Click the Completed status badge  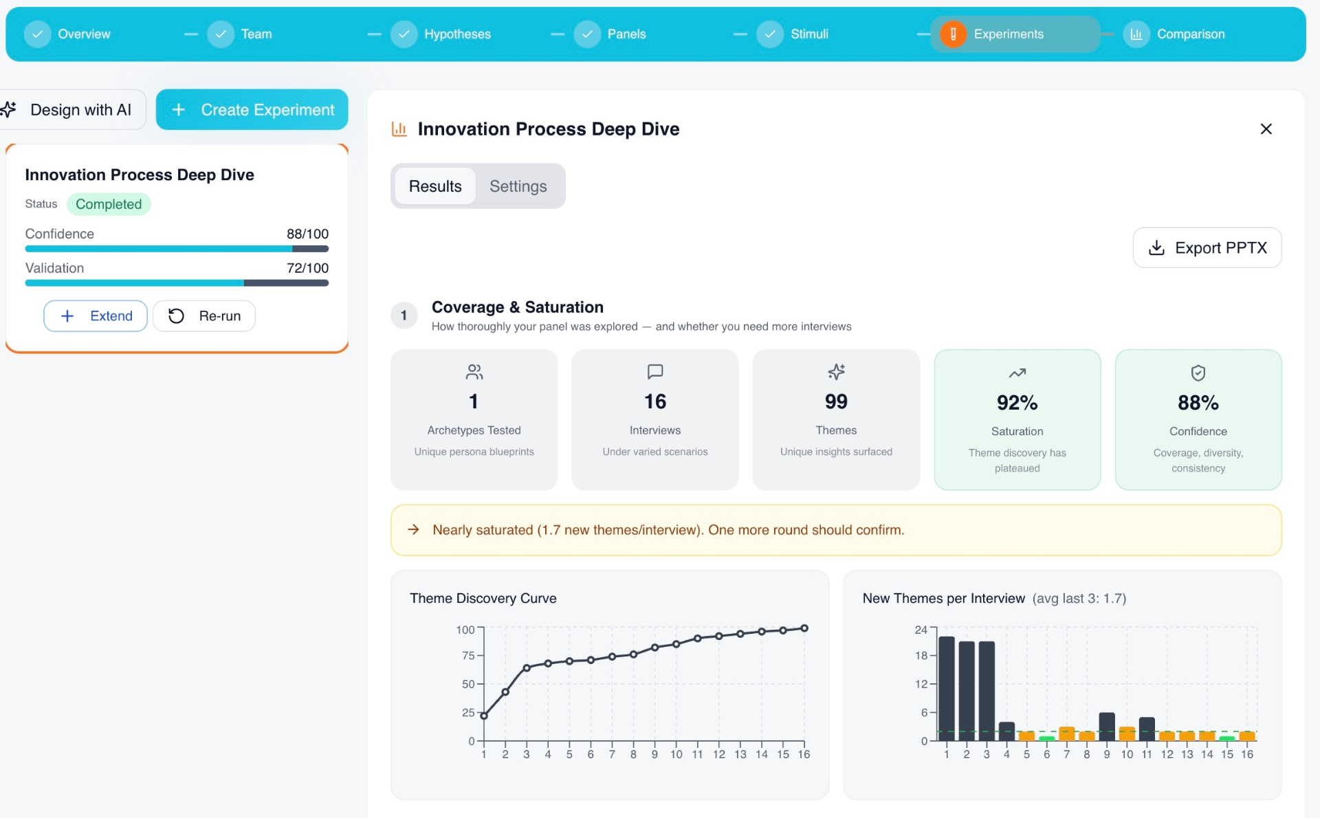[109, 204]
